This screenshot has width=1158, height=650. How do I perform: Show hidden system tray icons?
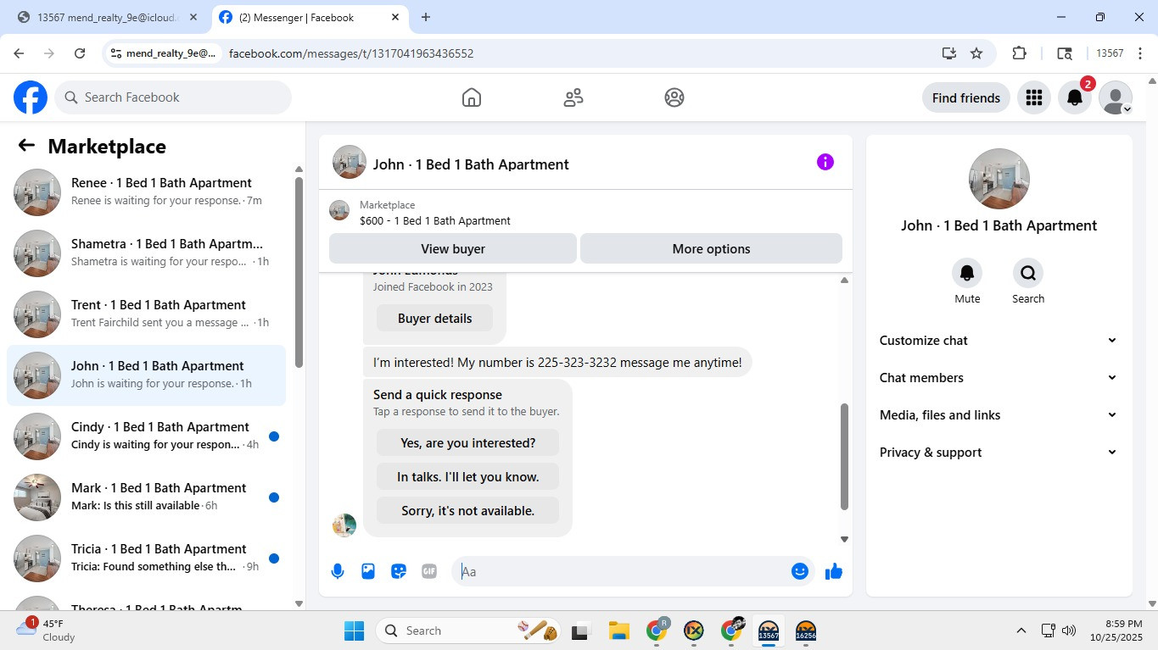(x=1021, y=631)
